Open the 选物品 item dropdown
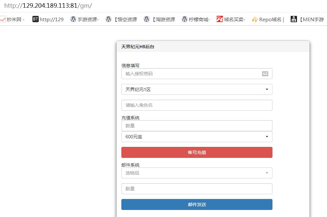Screen dimensions: 327x217 [x=197, y=173]
